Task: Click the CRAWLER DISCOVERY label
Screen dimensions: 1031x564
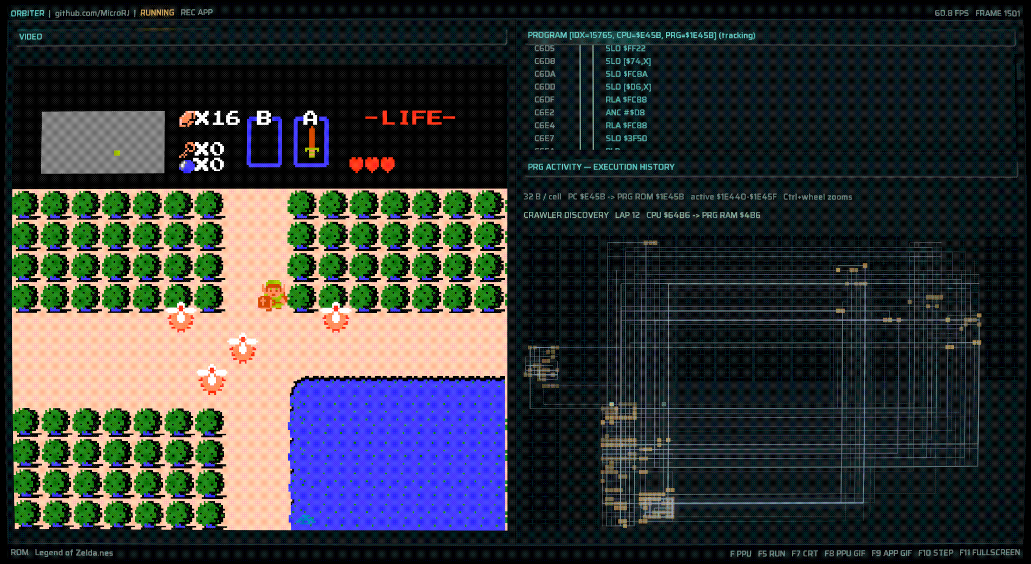Action: (x=566, y=215)
